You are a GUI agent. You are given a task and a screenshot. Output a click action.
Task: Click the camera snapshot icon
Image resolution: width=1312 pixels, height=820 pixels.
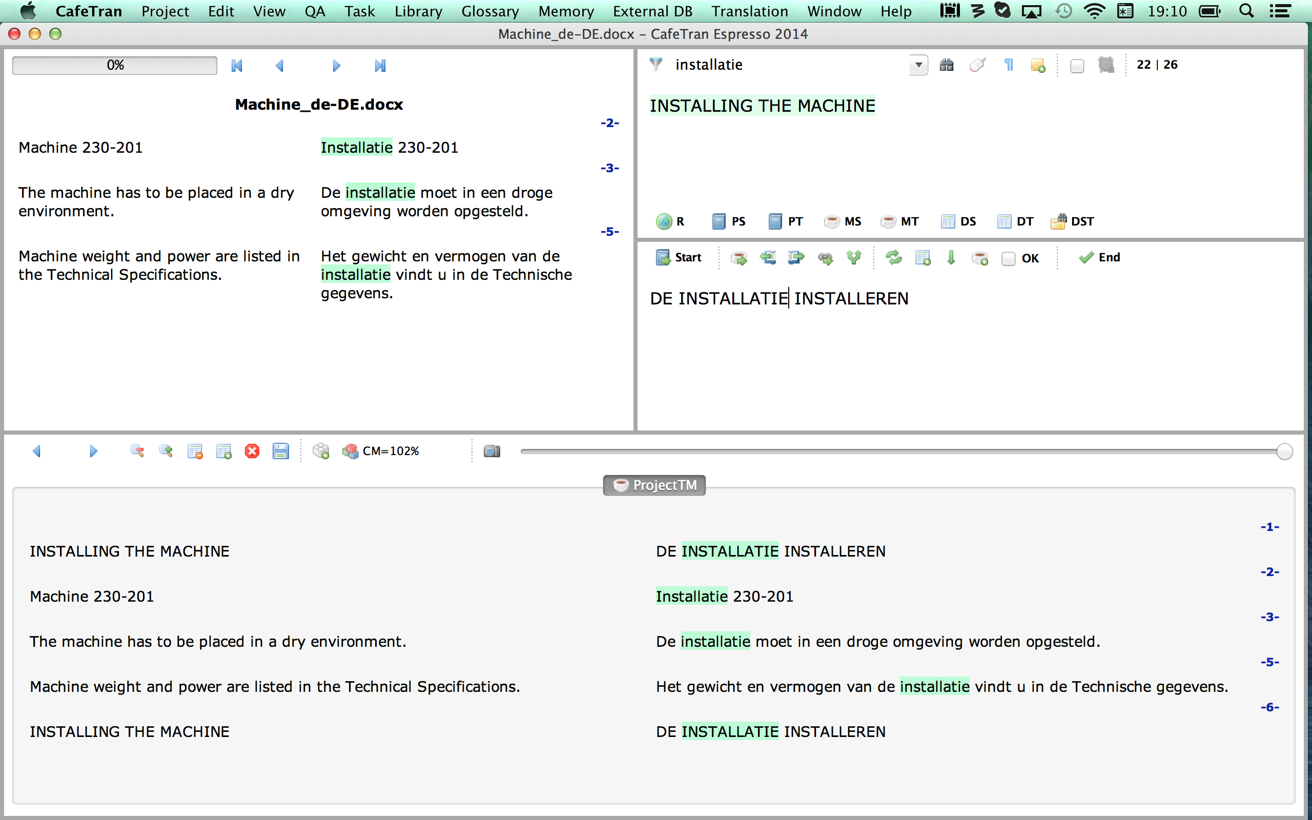point(491,451)
